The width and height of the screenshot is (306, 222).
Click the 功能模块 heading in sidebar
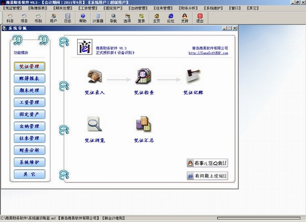pyautogui.click(x=21, y=53)
